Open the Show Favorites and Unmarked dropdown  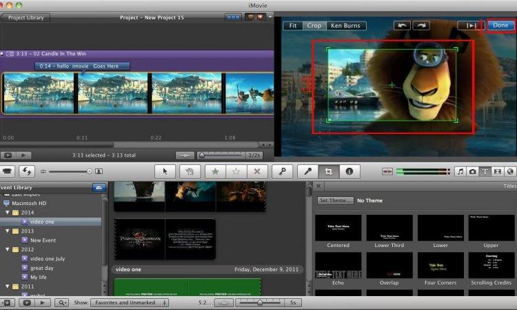click(x=130, y=302)
